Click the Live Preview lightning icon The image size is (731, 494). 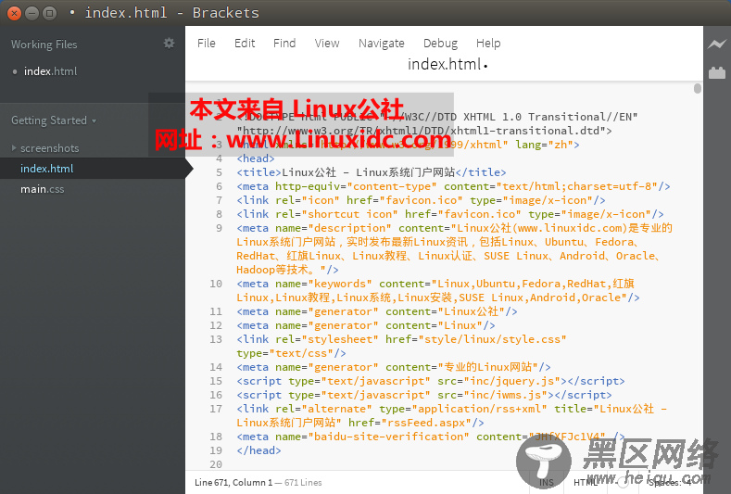coord(717,44)
